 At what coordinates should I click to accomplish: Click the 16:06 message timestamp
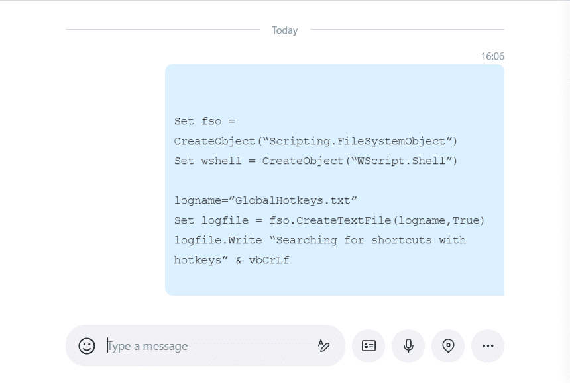(x=493, y=56)
